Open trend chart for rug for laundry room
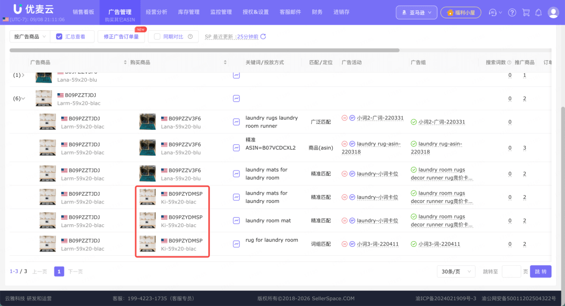Screen dimensions: 565x306 (x=236, y=244)
